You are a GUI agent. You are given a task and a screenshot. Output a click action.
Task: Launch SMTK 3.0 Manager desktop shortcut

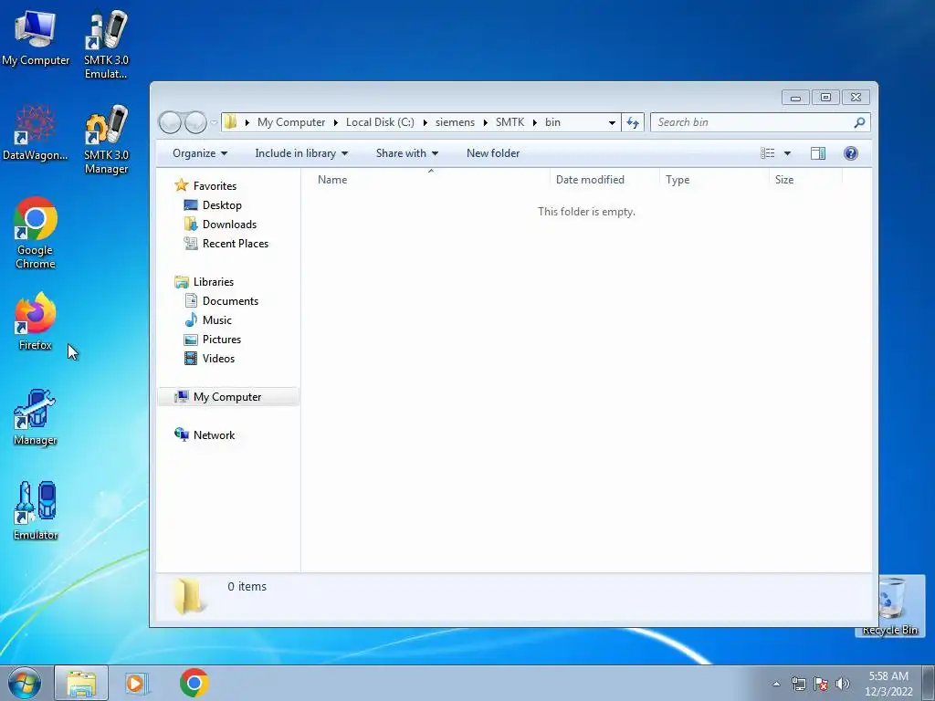click(106, 140)
